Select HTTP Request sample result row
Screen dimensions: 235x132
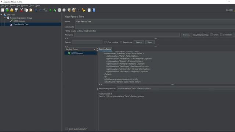coord(81,53)
